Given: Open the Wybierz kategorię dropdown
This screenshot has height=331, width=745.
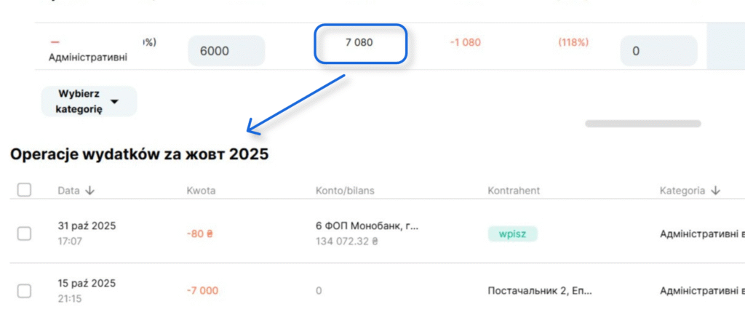Looking at the screenshot, I should coord(89,102).
